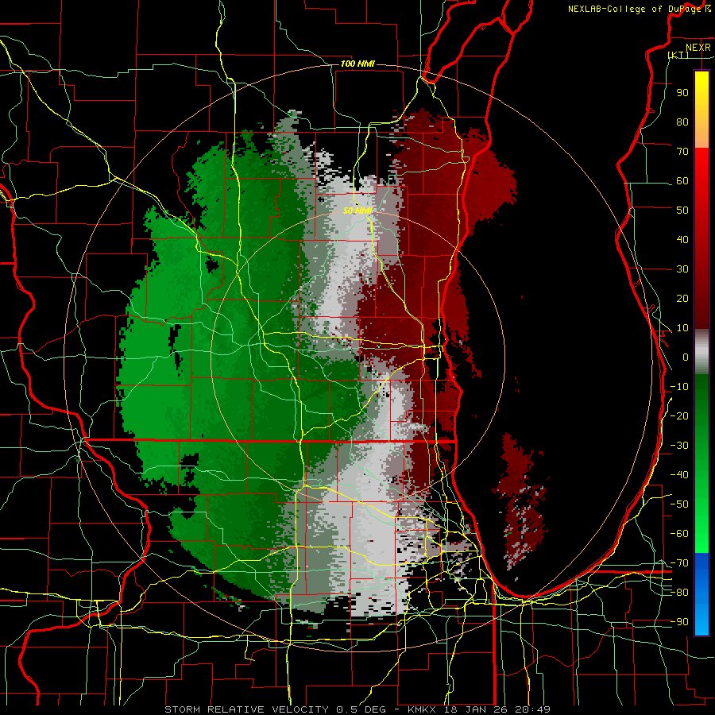The width and height of the screenshot is (715, 715).
Task: Click the -50 value on the velocity scale
Action: coord(679,504)
